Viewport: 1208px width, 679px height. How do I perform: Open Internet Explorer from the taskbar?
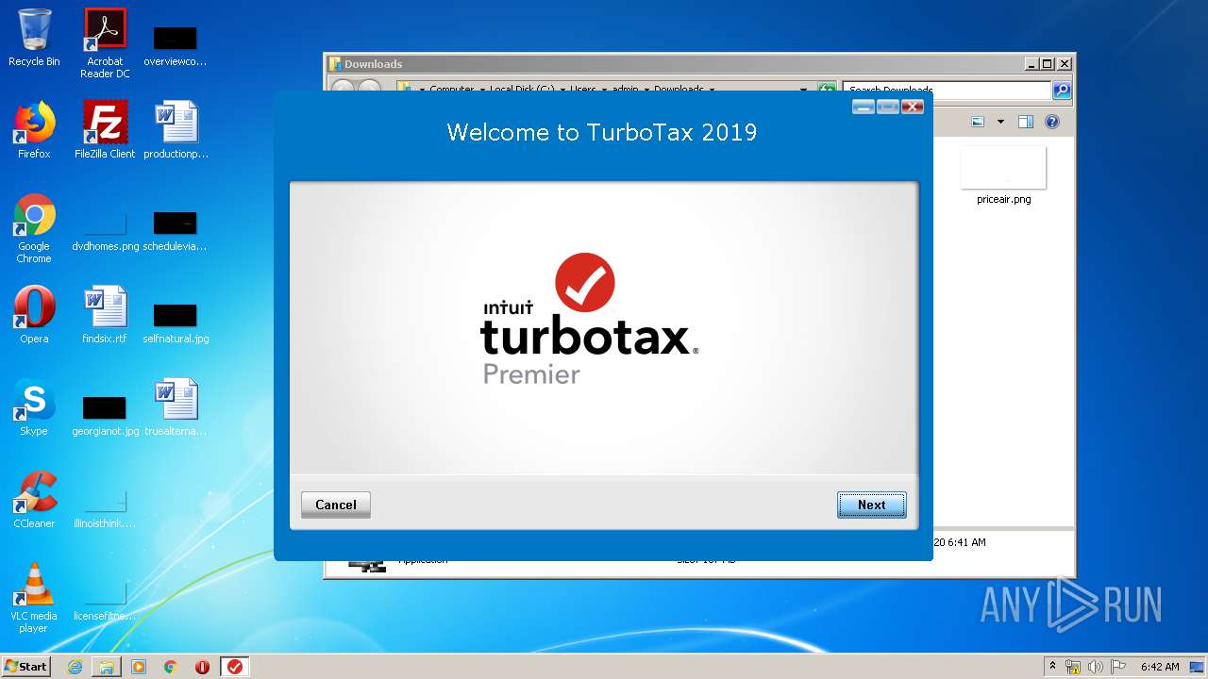(x=75, y=667)
